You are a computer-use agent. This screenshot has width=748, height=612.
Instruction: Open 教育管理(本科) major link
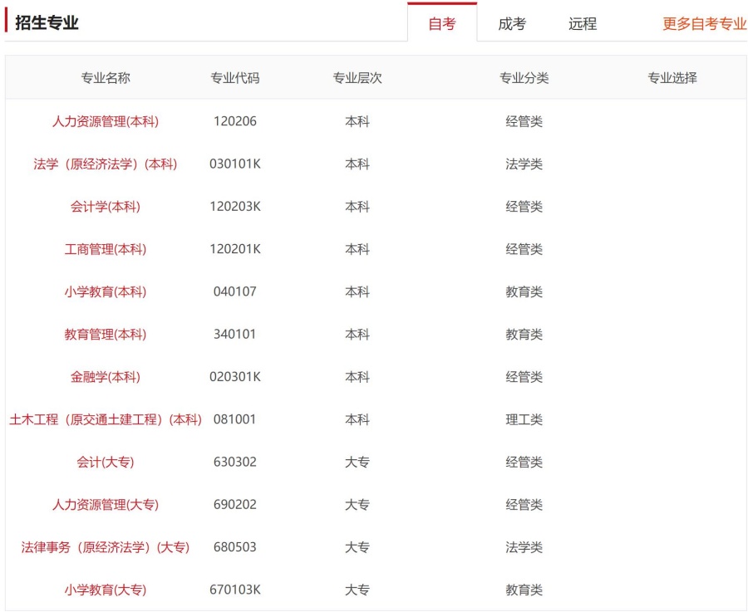click(x=106, y=334)
